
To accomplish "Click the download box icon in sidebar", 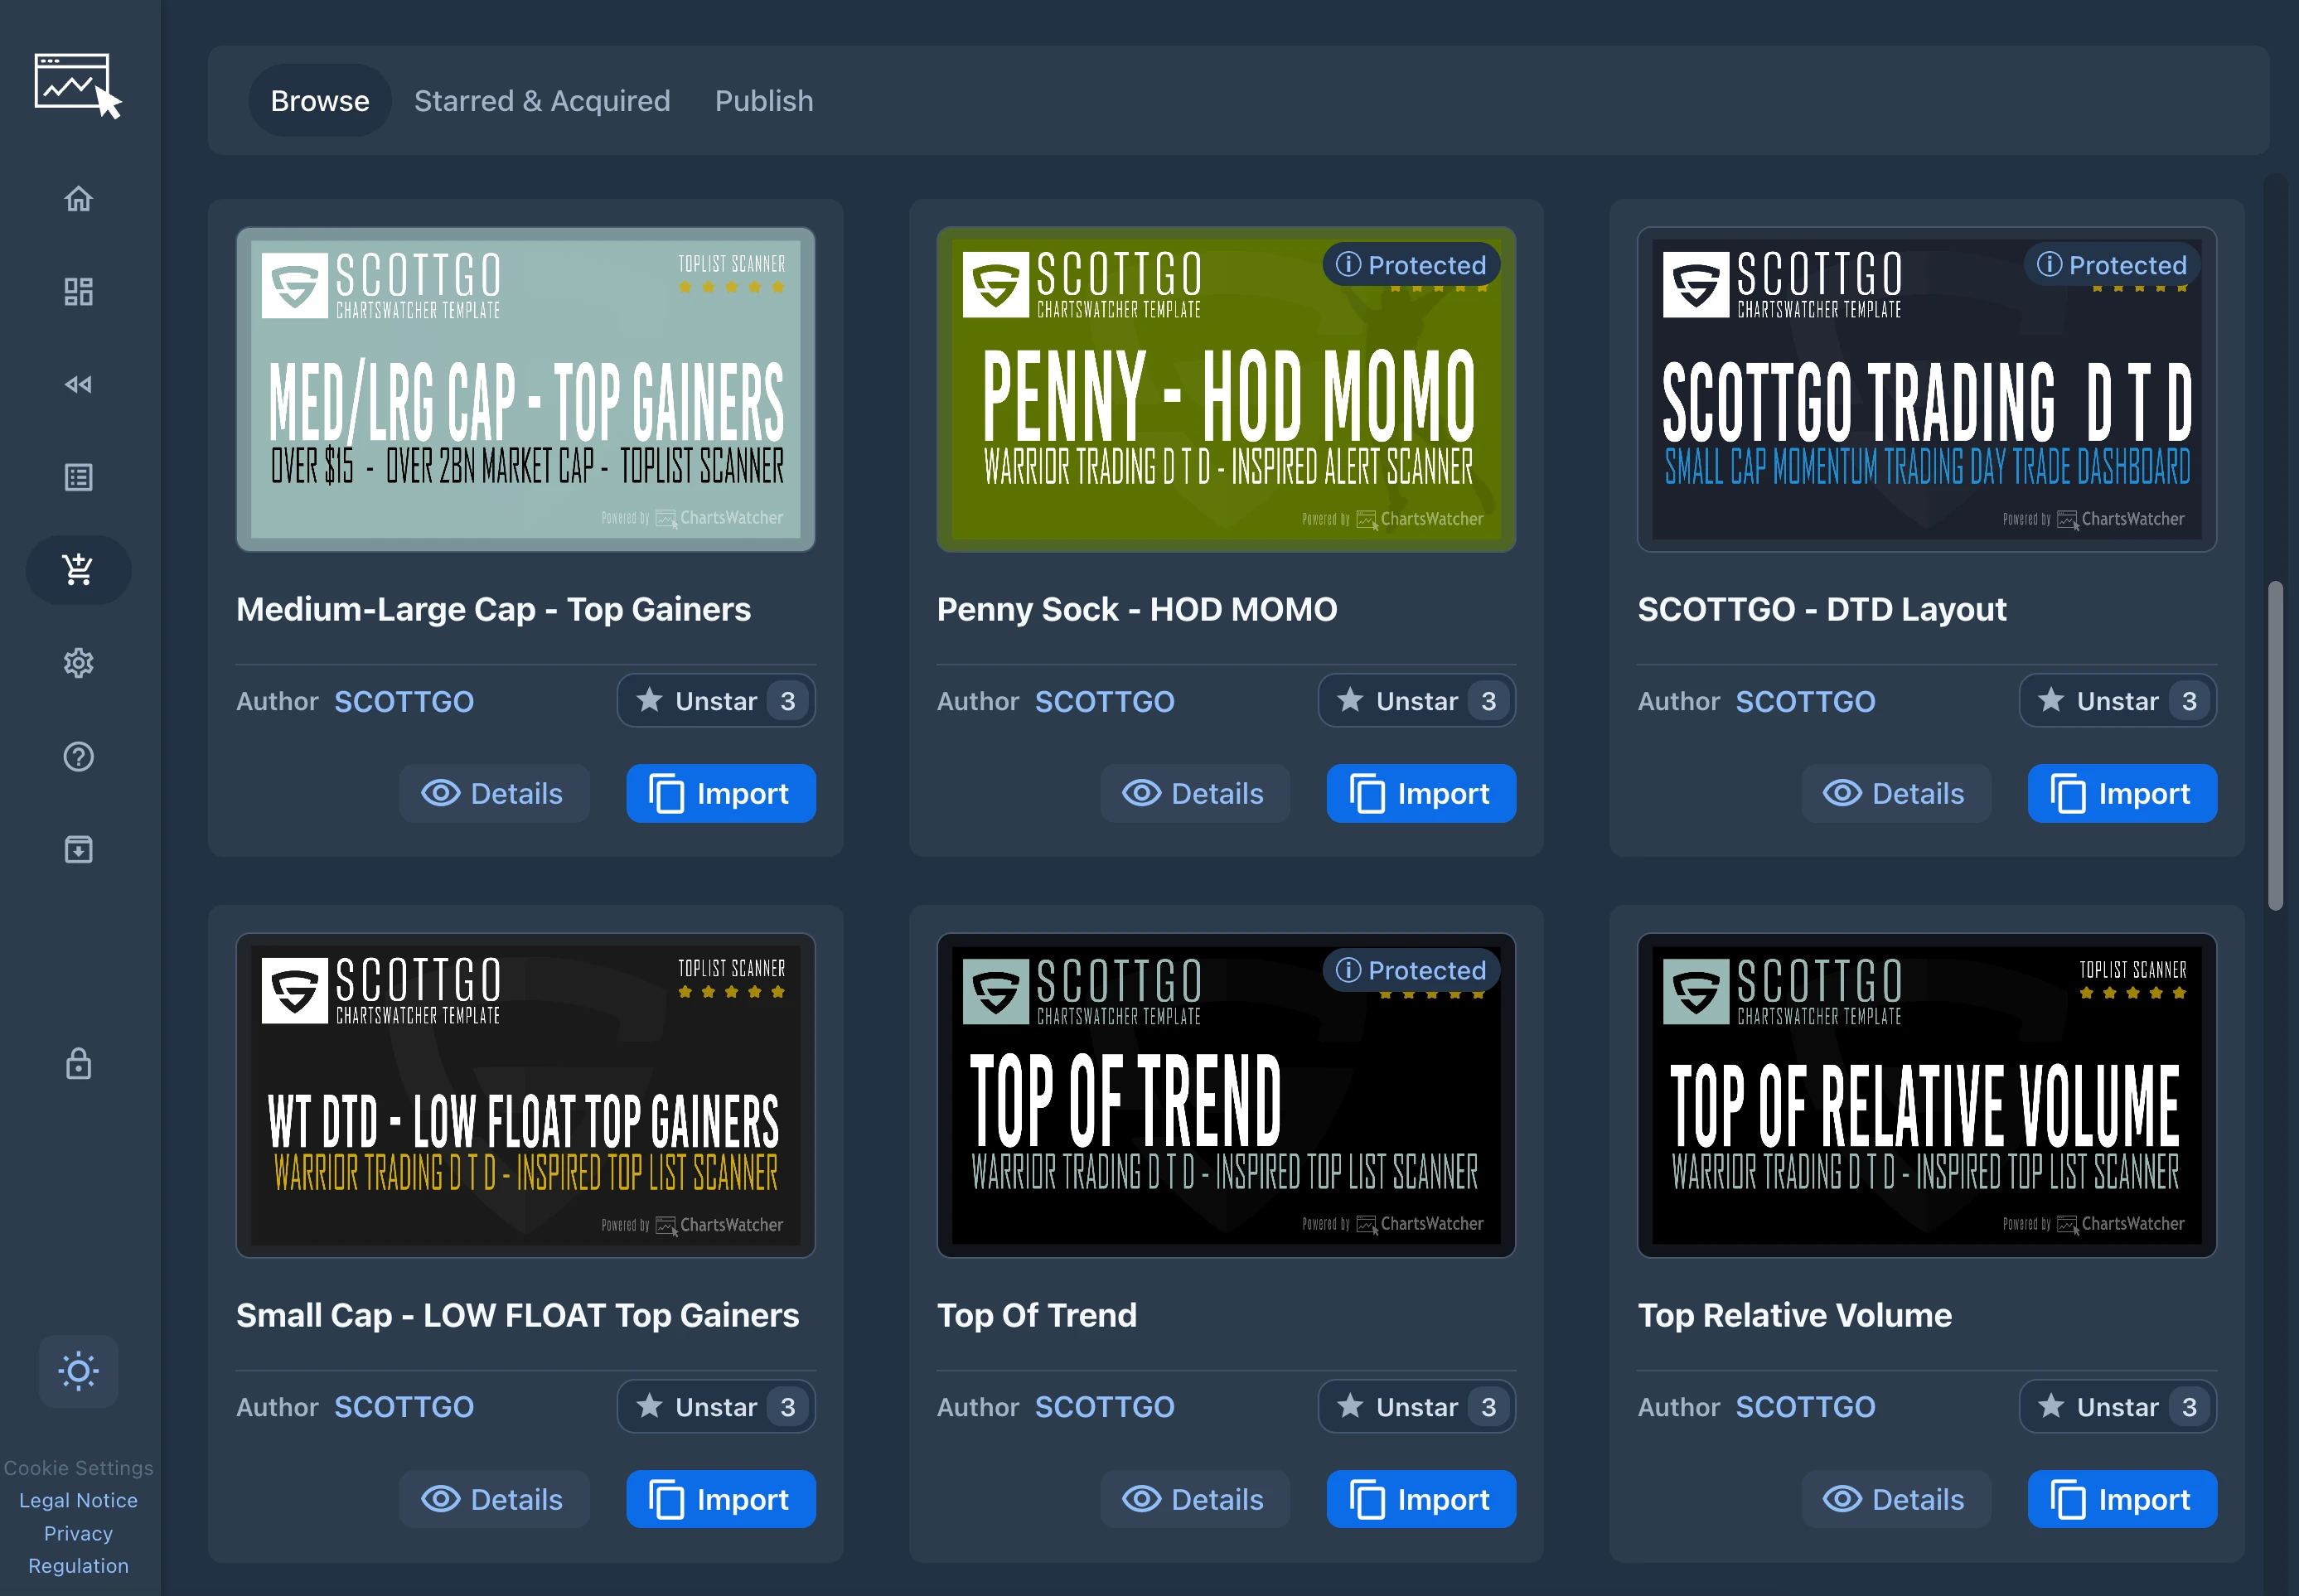I will pos(78,850).
